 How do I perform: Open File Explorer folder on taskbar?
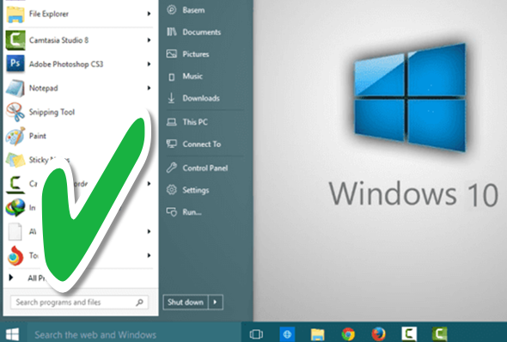pyautogui.click(x=318, y=334)
